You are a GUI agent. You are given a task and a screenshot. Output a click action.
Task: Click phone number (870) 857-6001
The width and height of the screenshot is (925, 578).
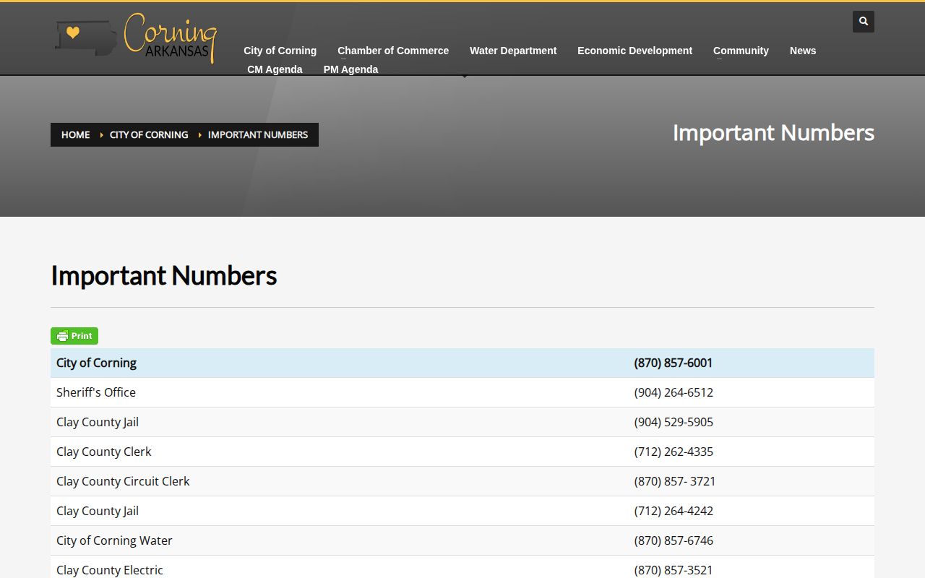(x=674, y=363)
